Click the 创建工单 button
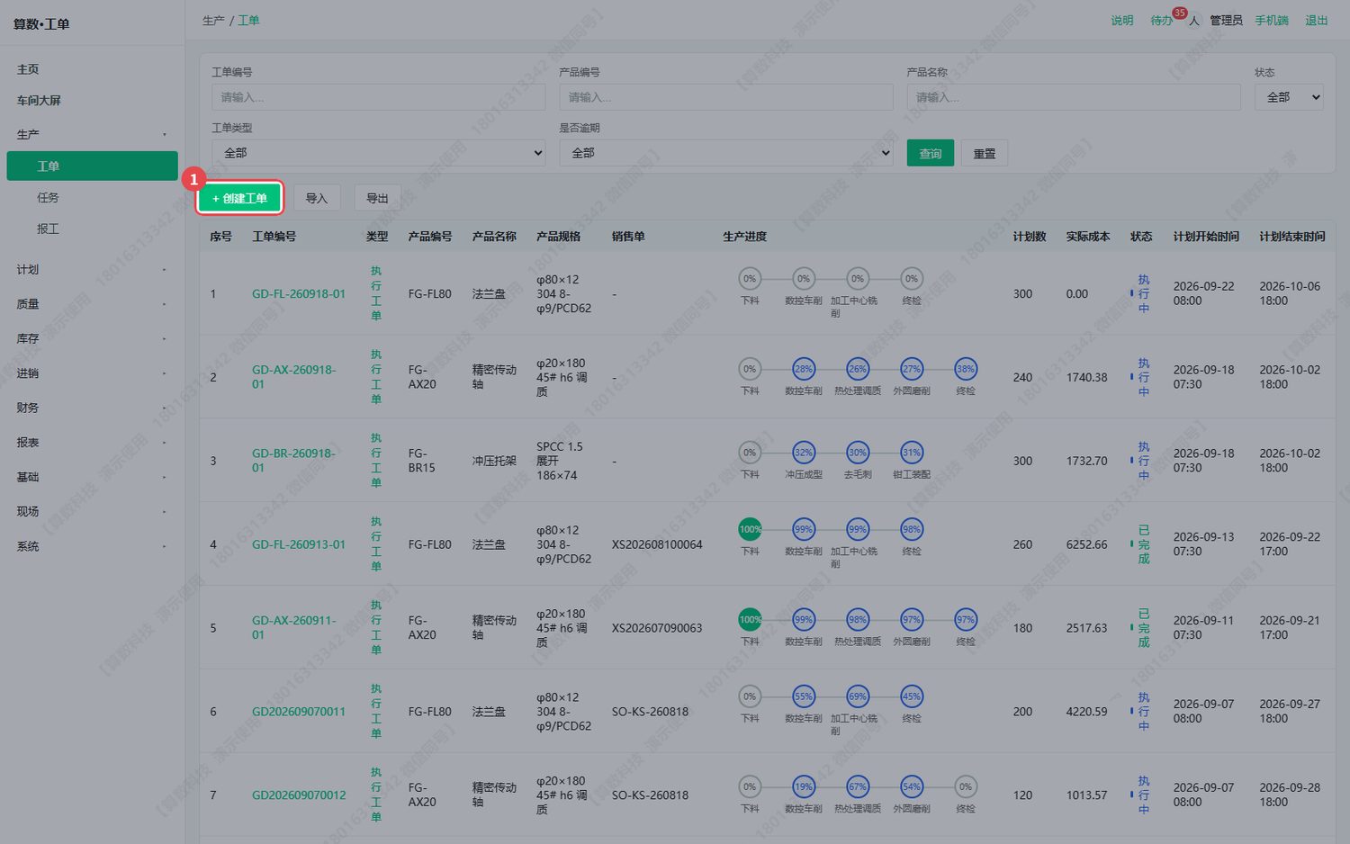 240,198
